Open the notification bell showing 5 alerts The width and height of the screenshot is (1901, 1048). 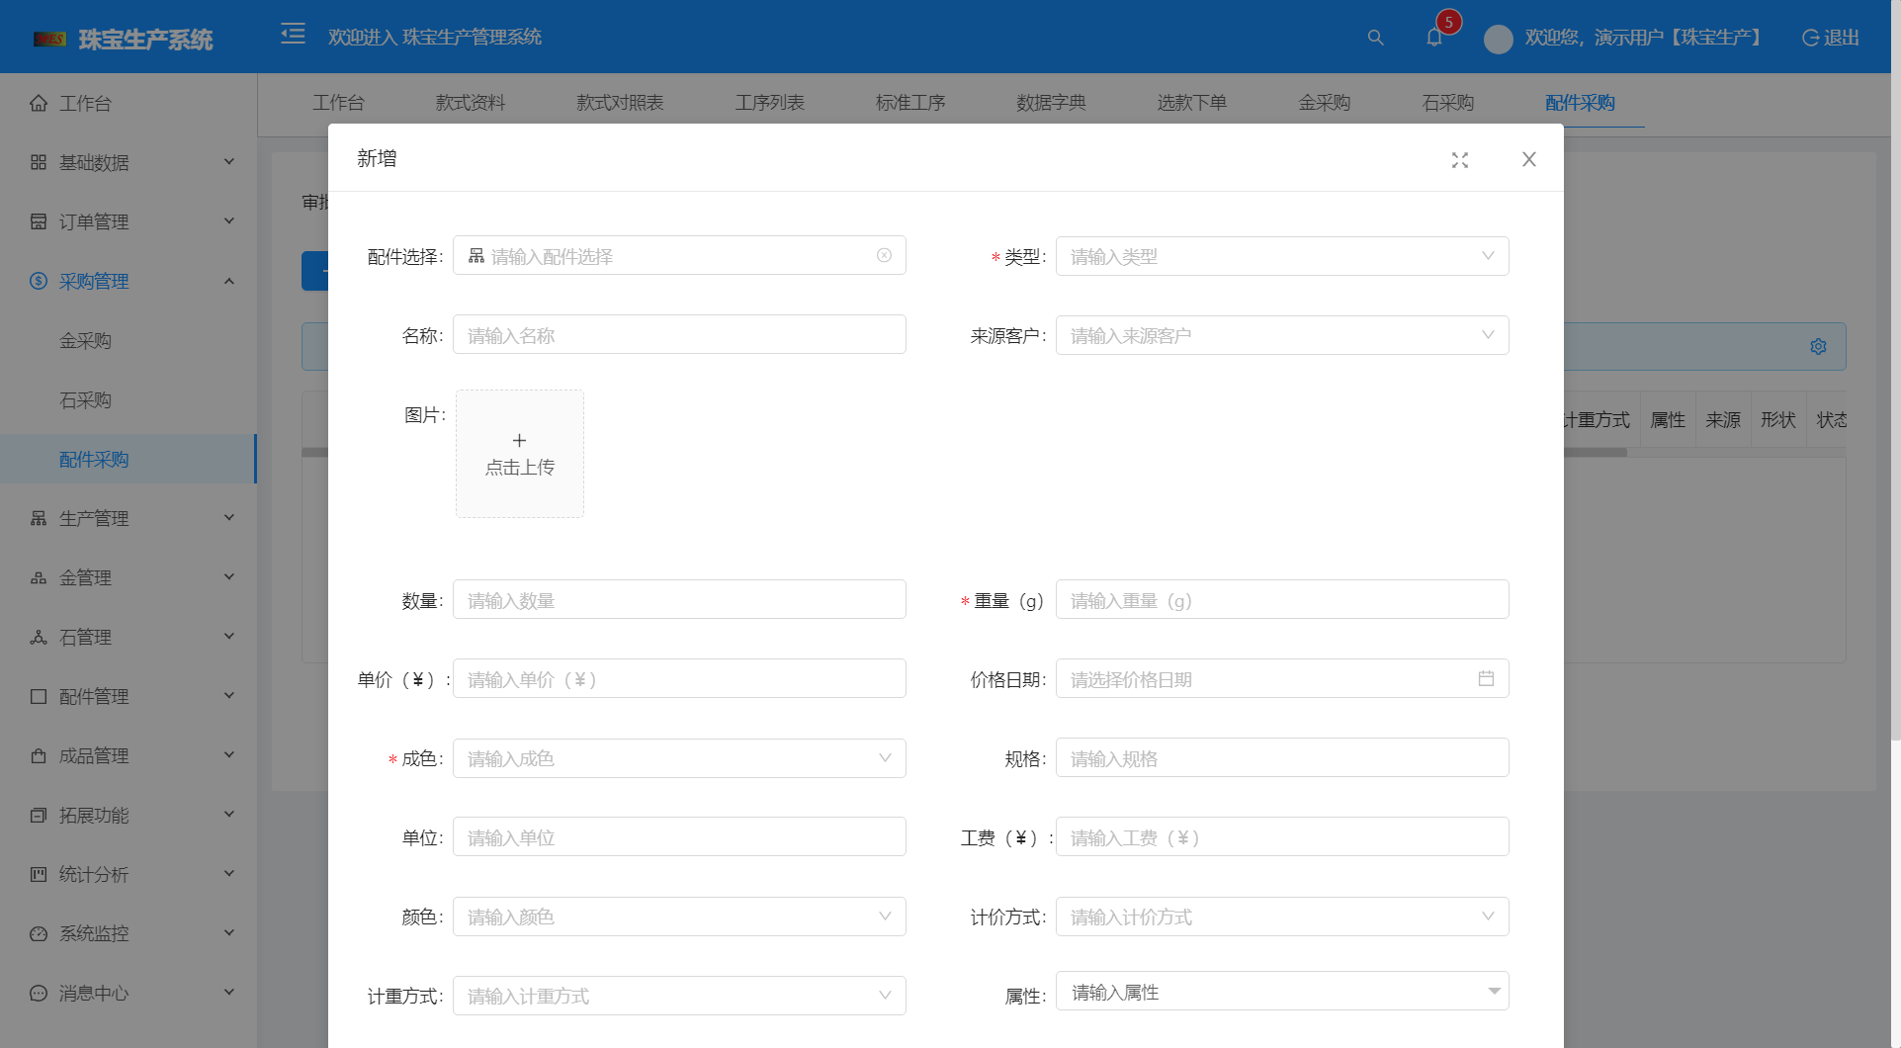[x=1434, y=38]
